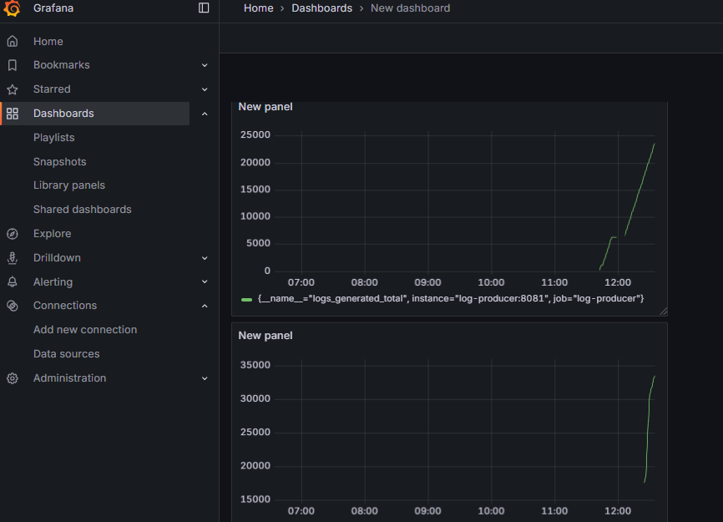Collapse the Dashboards section chevron
This screenshot has height=522, width=723.
[205, 114]
